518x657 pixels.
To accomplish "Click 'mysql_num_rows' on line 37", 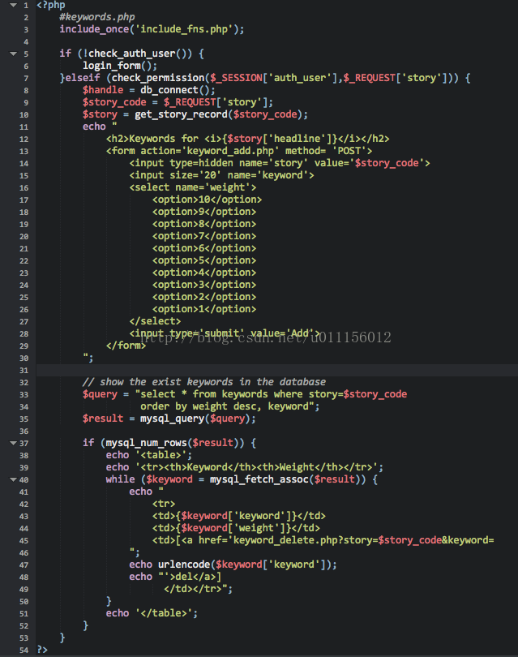I will (146, 443).
